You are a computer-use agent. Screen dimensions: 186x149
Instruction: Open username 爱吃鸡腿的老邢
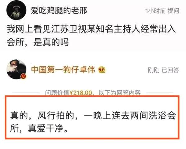pyautogui.click(x=59, y=11)
